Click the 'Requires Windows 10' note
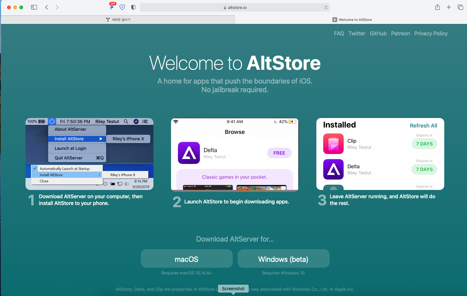467x296 pixels. tap(283, 273)
